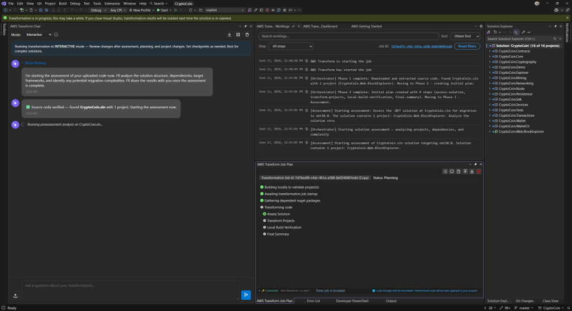The height and width of the screenshot is (311, 572).
Task: Click the account avatar in the title bar
Action: [x=537, y=3]
